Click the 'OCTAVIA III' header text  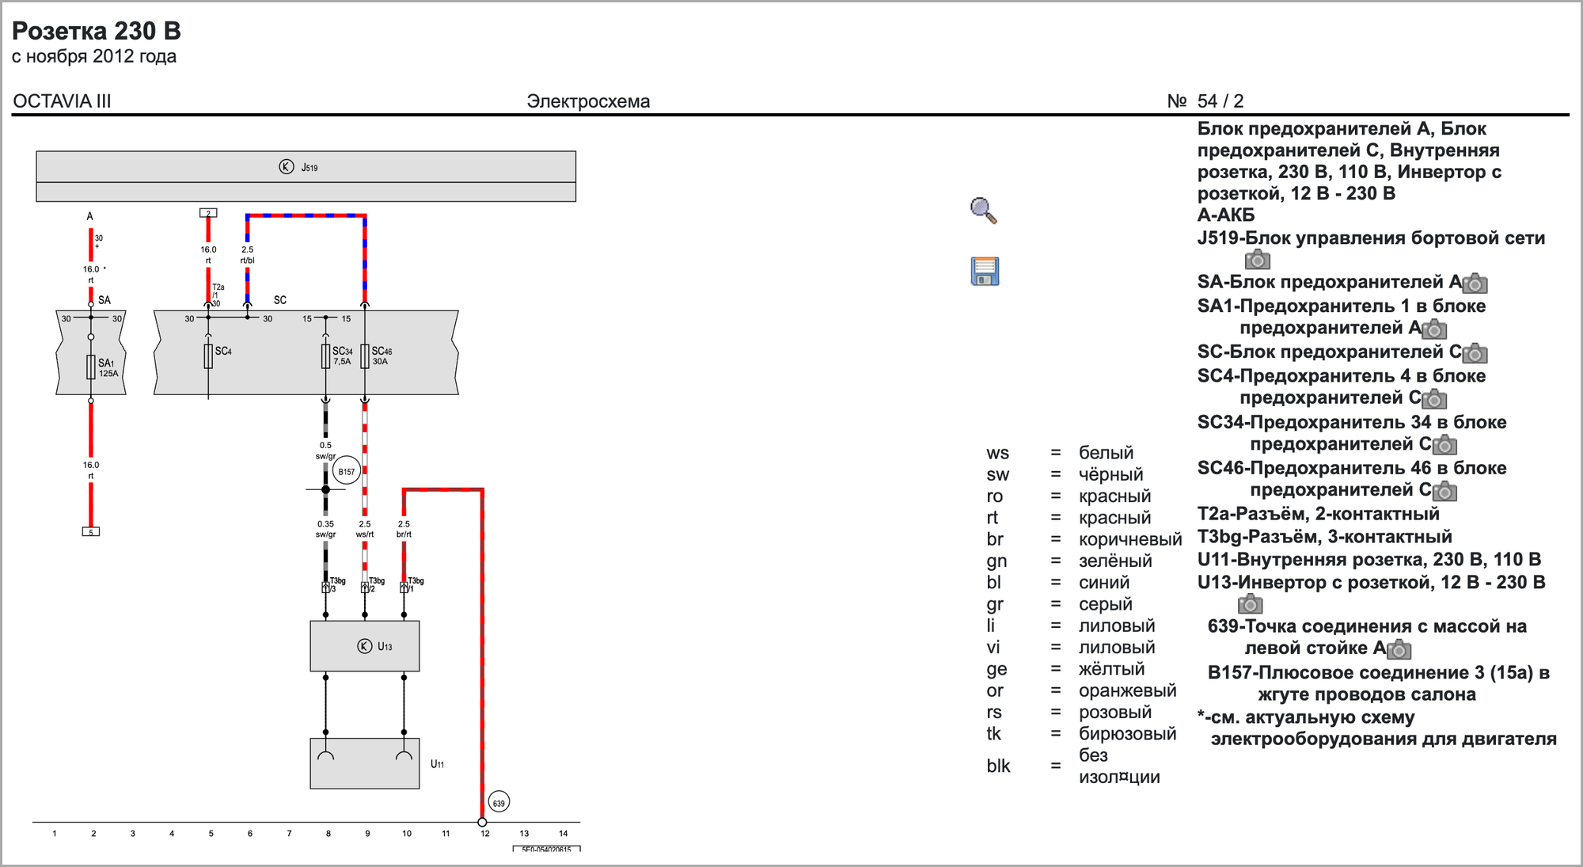coord(63,101)
